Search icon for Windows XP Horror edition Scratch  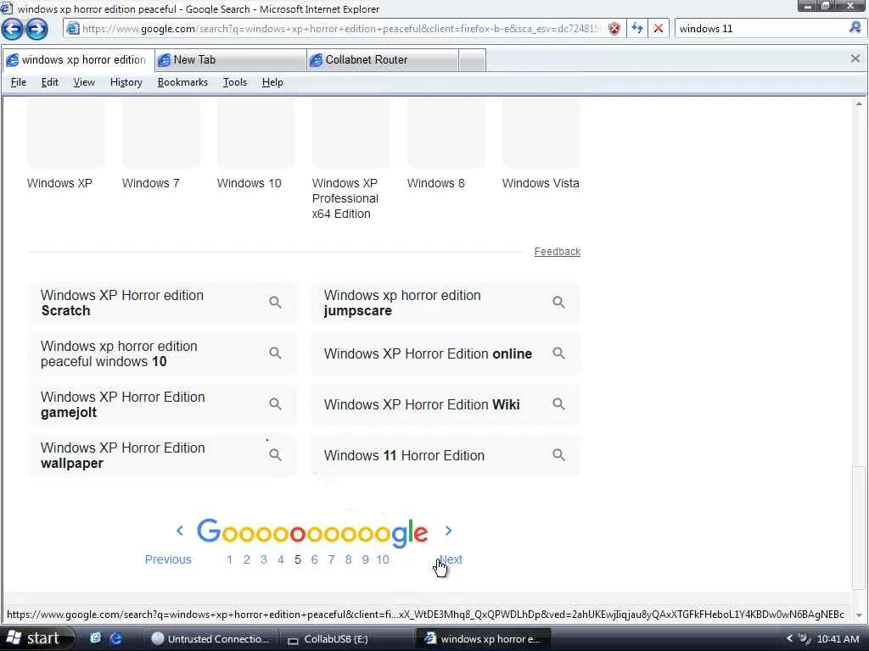click(x=276, y=303)
